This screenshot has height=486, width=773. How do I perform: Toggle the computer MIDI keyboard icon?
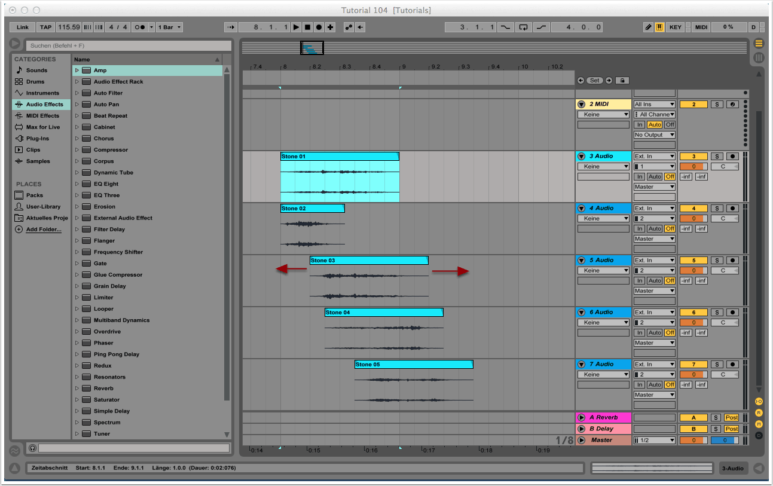[659, 27]
